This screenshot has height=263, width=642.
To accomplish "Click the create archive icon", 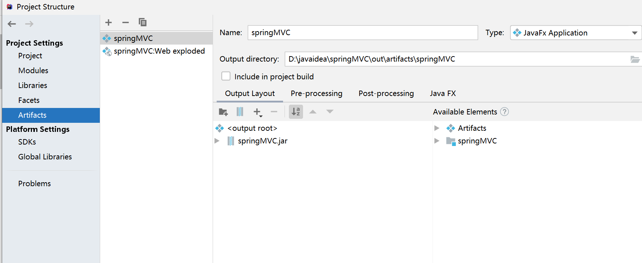I will pyautogui.click(x=240, y=112).
